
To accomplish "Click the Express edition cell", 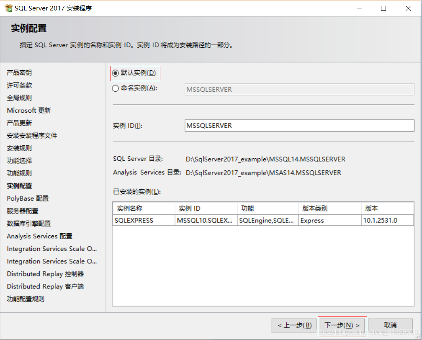I will [330, 220].
